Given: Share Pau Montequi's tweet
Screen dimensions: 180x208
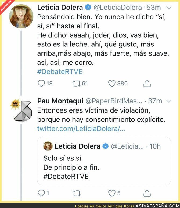Looking at the screenshot, I should coord(147,193).
